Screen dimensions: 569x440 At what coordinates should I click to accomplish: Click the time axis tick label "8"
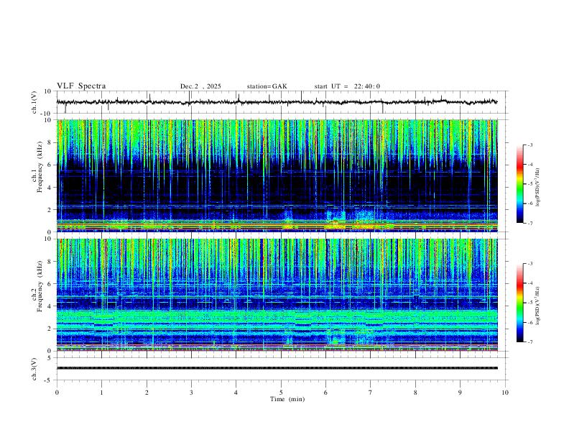(x=415, y=393)
